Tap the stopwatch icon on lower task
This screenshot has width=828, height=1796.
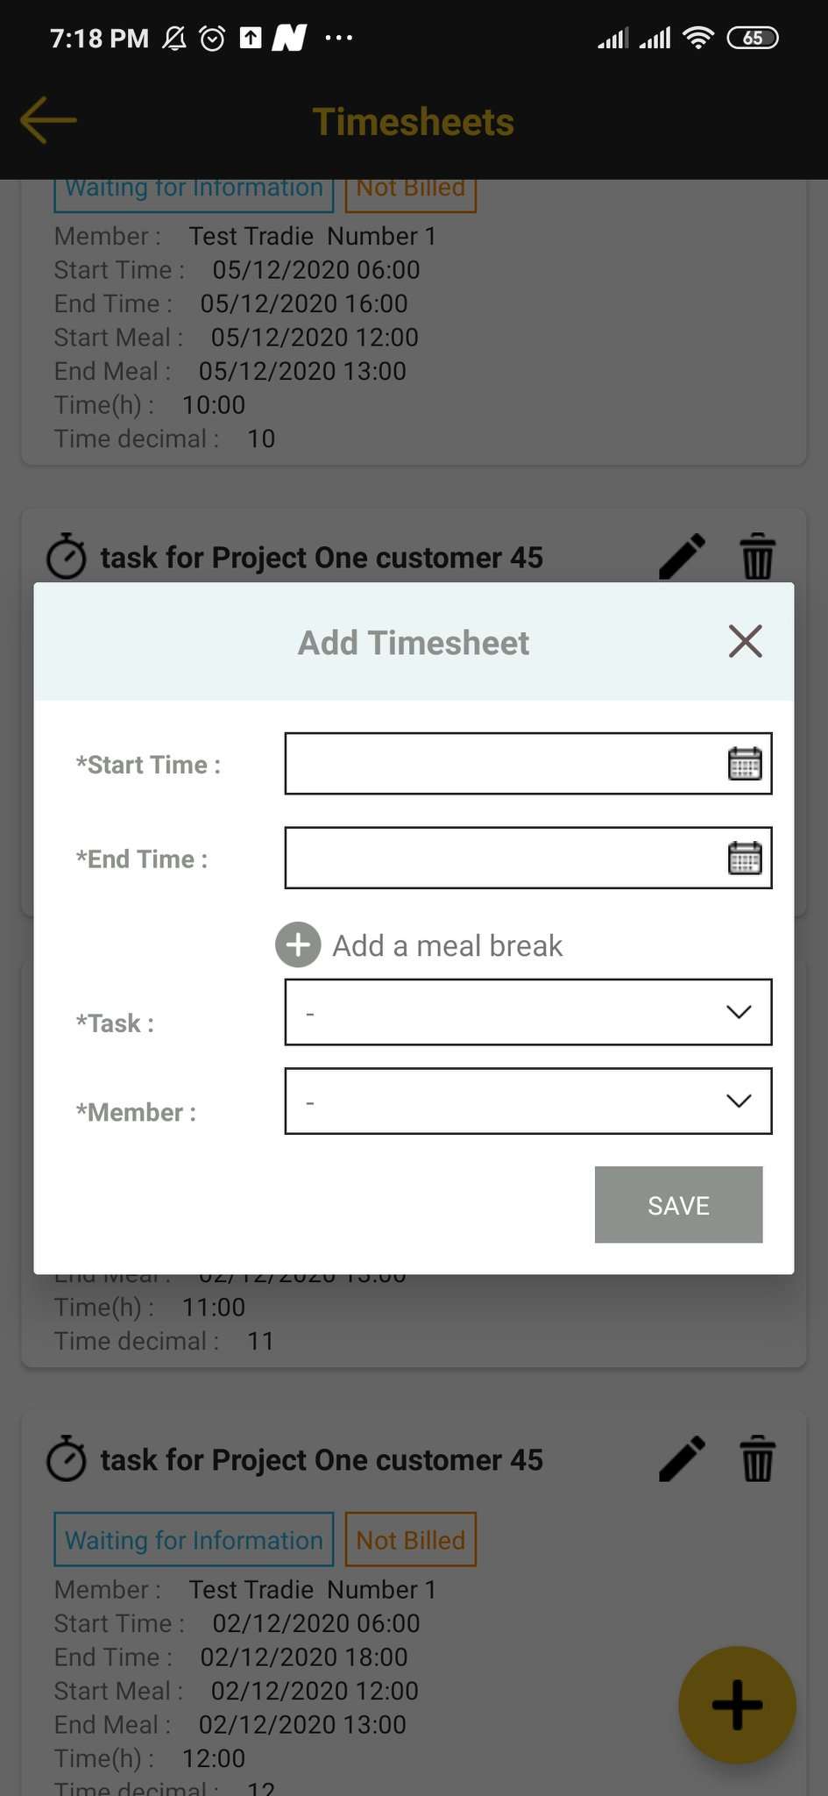tap(66, 1459)
